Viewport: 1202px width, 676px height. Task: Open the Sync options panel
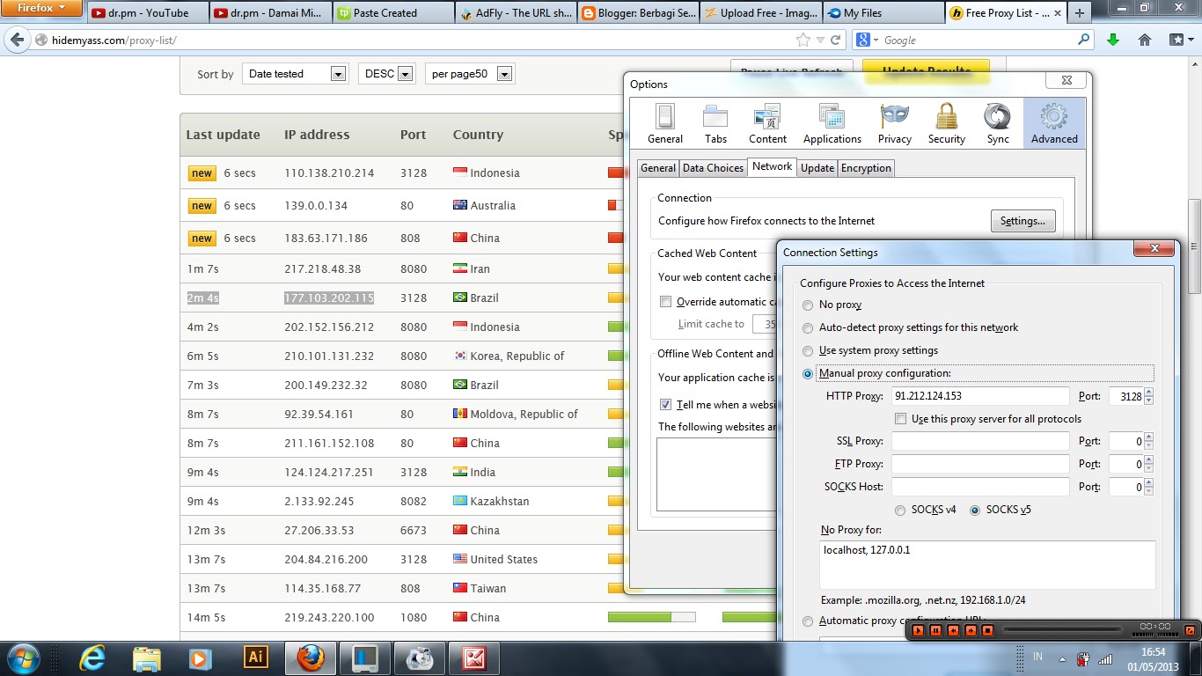point(998,123)
